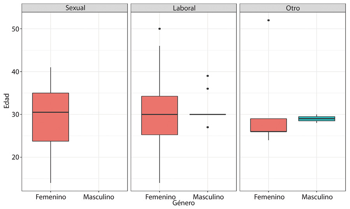This screenshot has height=209, width=350.
Task: Click the Edad y-axis title
Action: click(x=7, y=101)
